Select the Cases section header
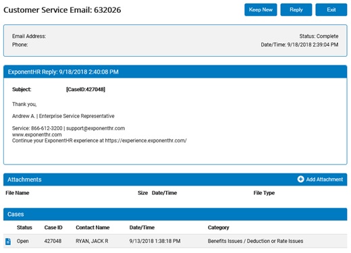Screen dimensions: 351x253 click(x=175, y=214)
